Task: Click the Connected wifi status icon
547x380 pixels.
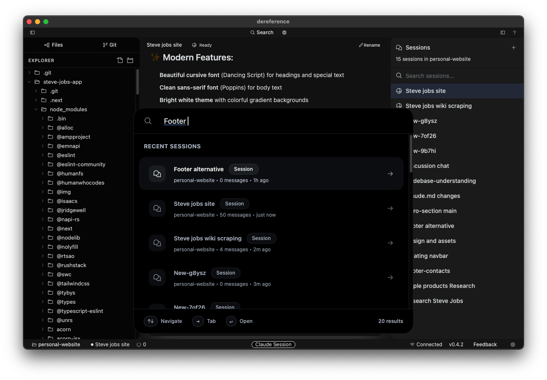Action: tap(412, 345)
